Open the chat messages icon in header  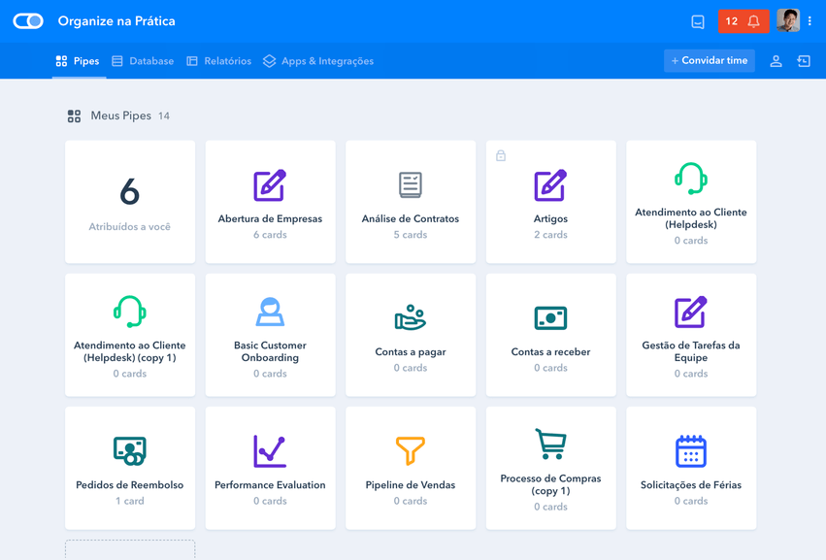tap(697, 21)
